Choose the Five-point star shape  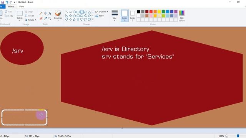pyautogui.click(x=74, y=20)
